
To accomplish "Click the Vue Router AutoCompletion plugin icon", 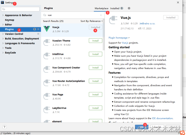I will tap(47, 83).
